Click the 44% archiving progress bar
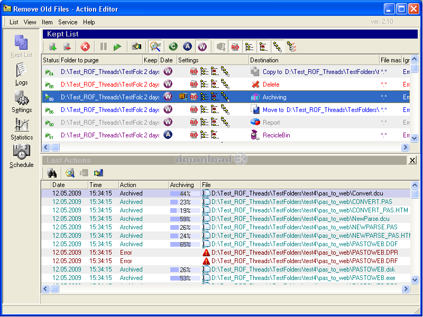423x317 pixels. tap(185, 193)
